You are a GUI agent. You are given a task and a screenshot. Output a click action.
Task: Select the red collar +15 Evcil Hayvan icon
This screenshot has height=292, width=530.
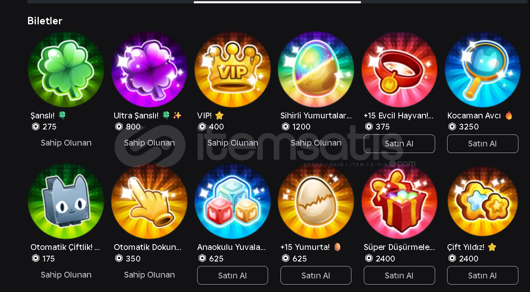pos(399,69)
